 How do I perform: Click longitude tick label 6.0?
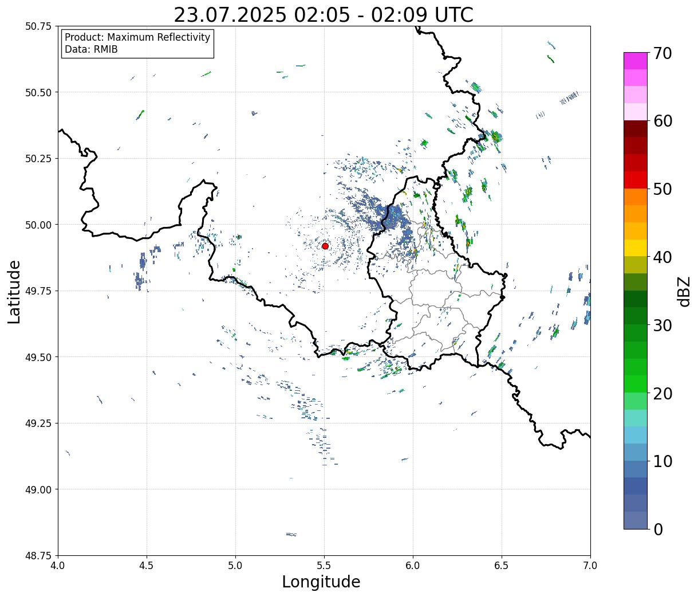(x=413, y=566)
